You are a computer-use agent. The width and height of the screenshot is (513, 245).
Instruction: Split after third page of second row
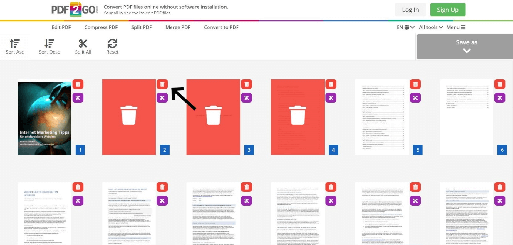pyautogui.click(x=247, y=201)
